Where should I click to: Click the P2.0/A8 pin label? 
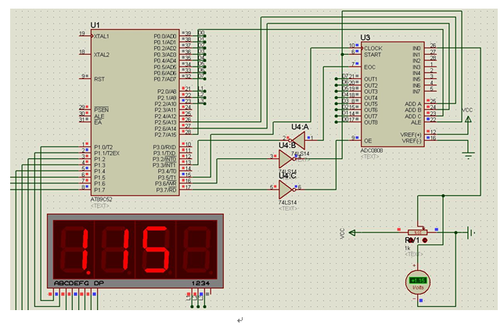click(167, 92)
